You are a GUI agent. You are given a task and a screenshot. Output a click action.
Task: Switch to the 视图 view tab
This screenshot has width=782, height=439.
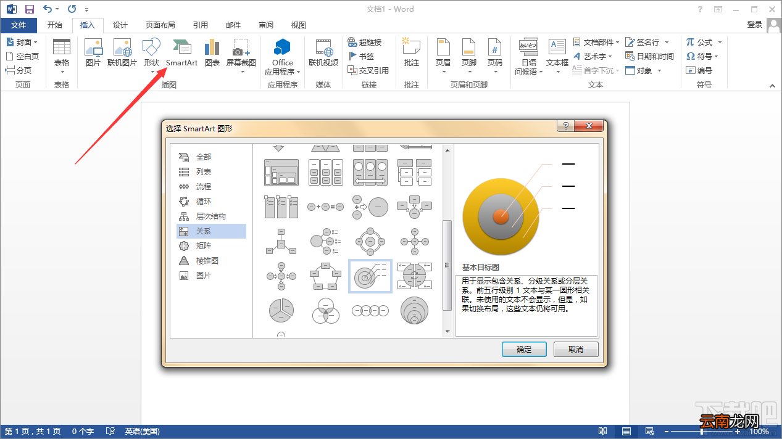click(x=299, y=25)
